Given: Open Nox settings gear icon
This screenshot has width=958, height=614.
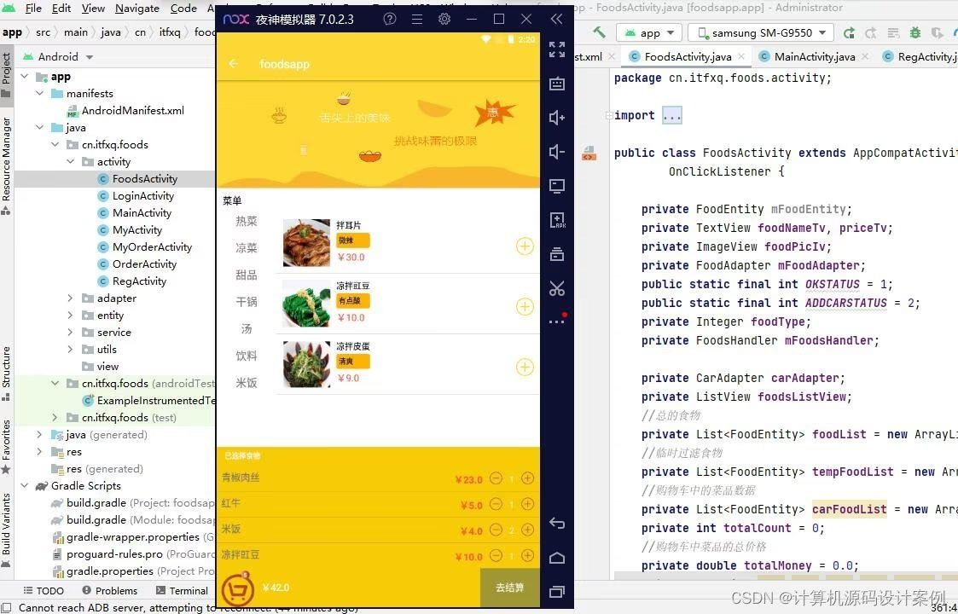Looking at the screenshot, I should 444,19.
